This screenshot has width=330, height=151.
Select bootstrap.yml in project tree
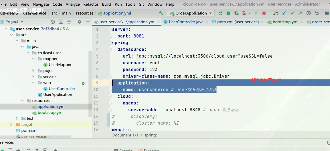click(x=48, y=113)
